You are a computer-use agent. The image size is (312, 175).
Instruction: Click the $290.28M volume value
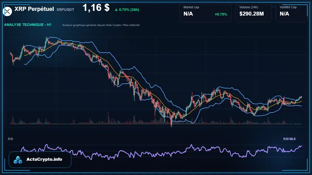coord(252,14)
